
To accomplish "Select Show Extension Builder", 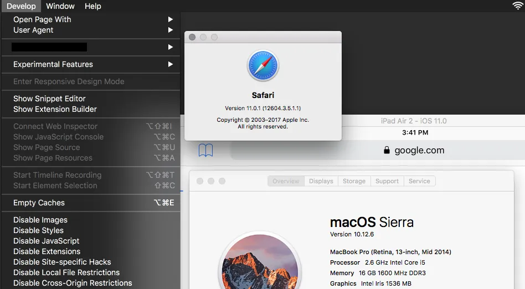I will click(91, 109).
